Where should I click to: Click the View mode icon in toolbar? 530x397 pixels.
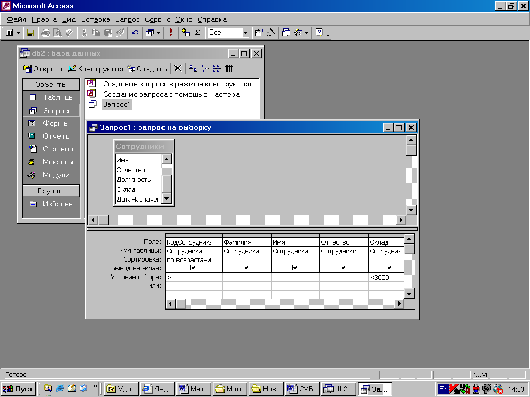(x=9, y=33)
